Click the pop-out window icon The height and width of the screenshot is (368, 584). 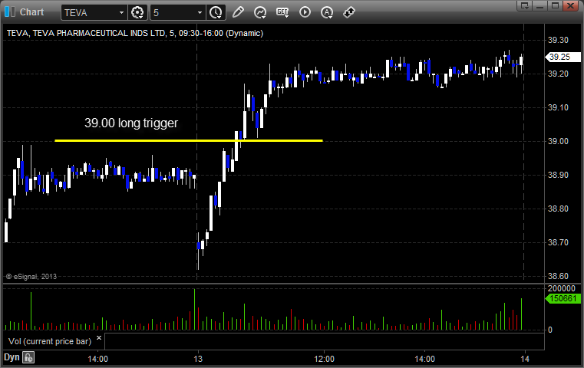[x=525, y=5]
